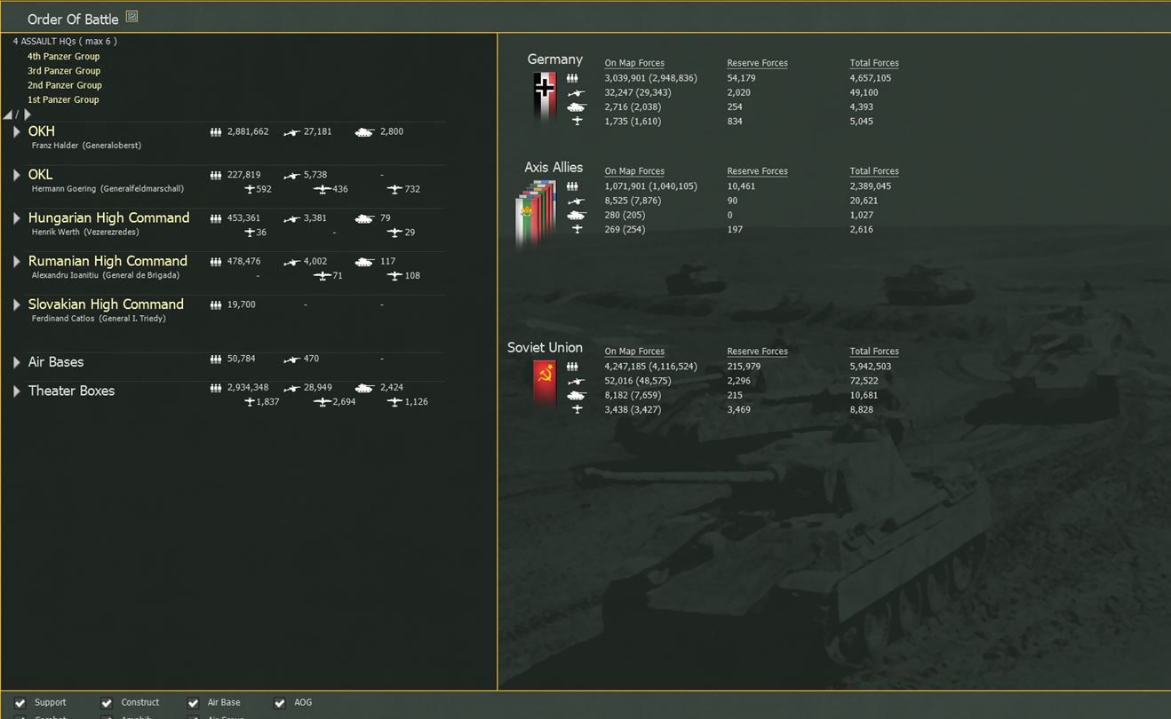Click the guns icon in the Air Bases row
Screen dimensions: 1171x719
point(291,359)
